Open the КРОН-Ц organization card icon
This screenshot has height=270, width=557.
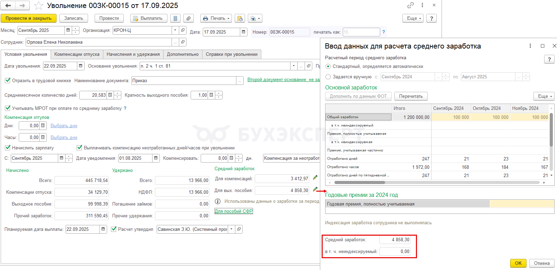(183, 31)
